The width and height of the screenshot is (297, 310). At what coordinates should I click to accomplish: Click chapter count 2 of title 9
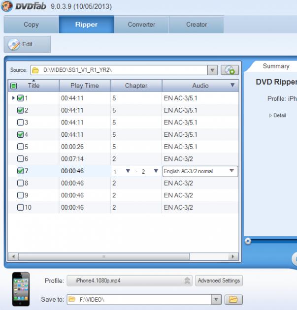tap(114, 195)
